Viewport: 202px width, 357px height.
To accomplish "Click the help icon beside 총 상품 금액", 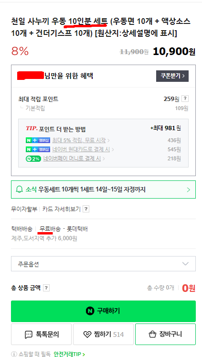I will (46, 288).
